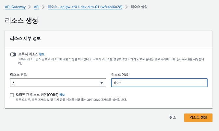Click the 리소스 이름 field label

click(x=119, y=75)
